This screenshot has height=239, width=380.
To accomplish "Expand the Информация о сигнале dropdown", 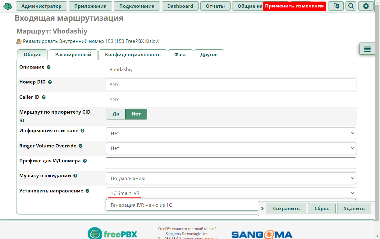I will click(x=231, y=133).
